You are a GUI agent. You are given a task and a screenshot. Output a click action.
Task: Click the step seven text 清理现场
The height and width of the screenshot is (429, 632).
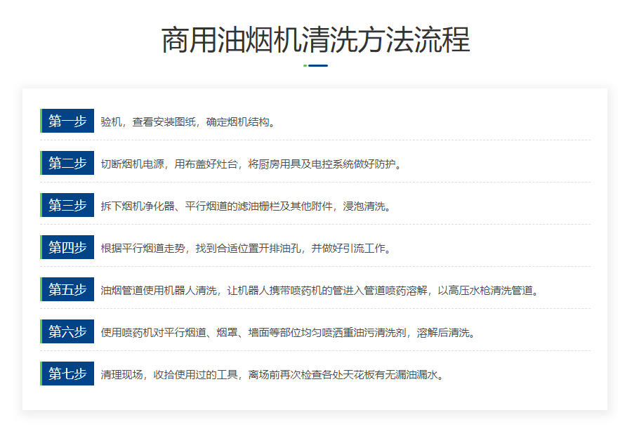pos(274,374)
